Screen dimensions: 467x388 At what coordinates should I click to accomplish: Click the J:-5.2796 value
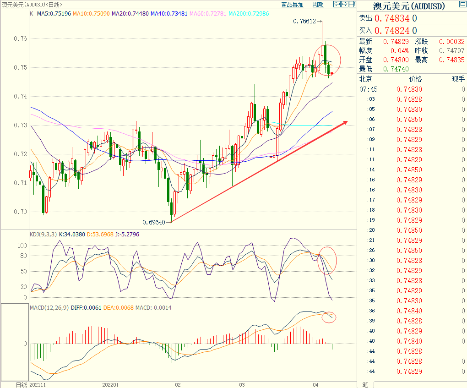click(x=127, y=234)
